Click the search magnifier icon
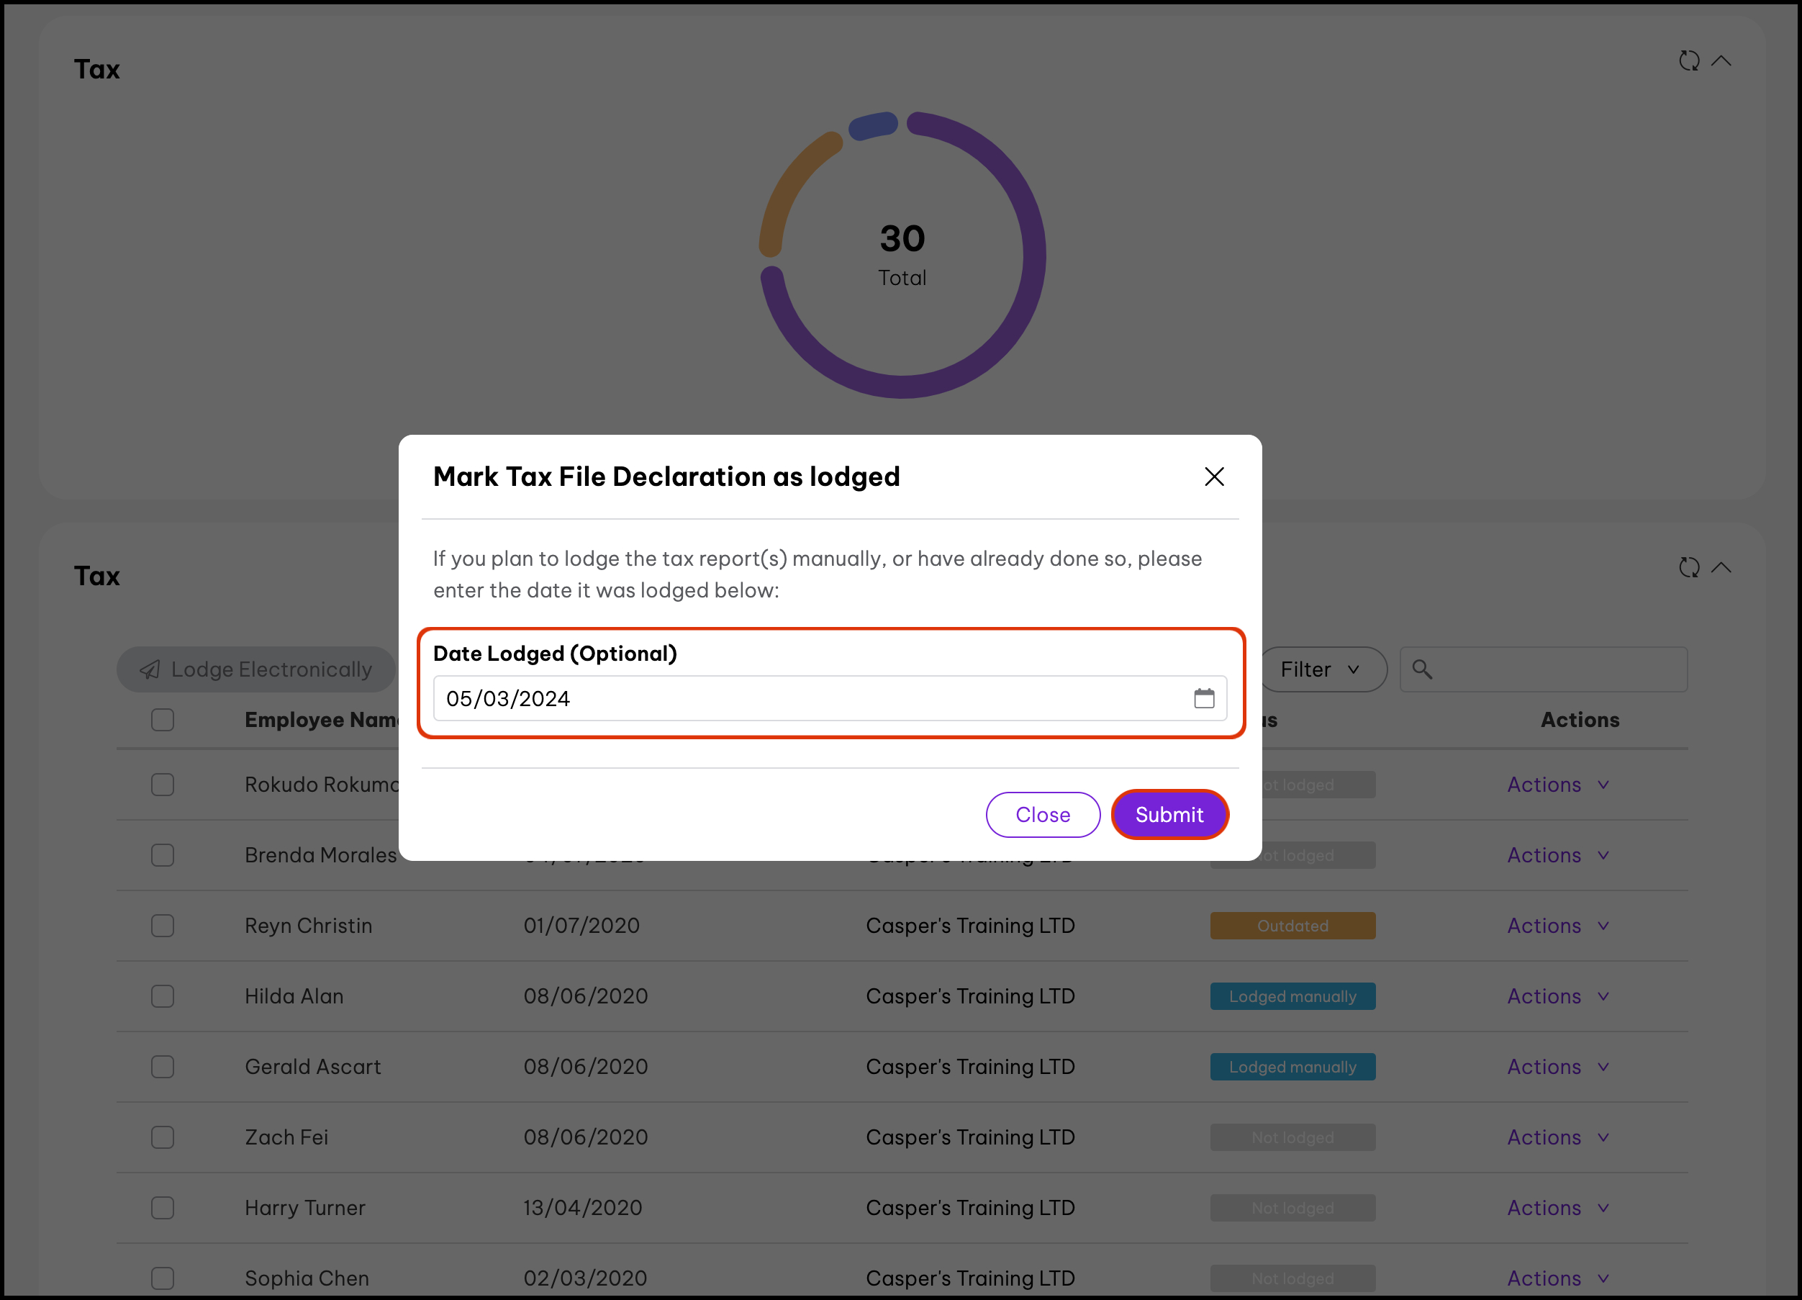 click(1421, 670)
